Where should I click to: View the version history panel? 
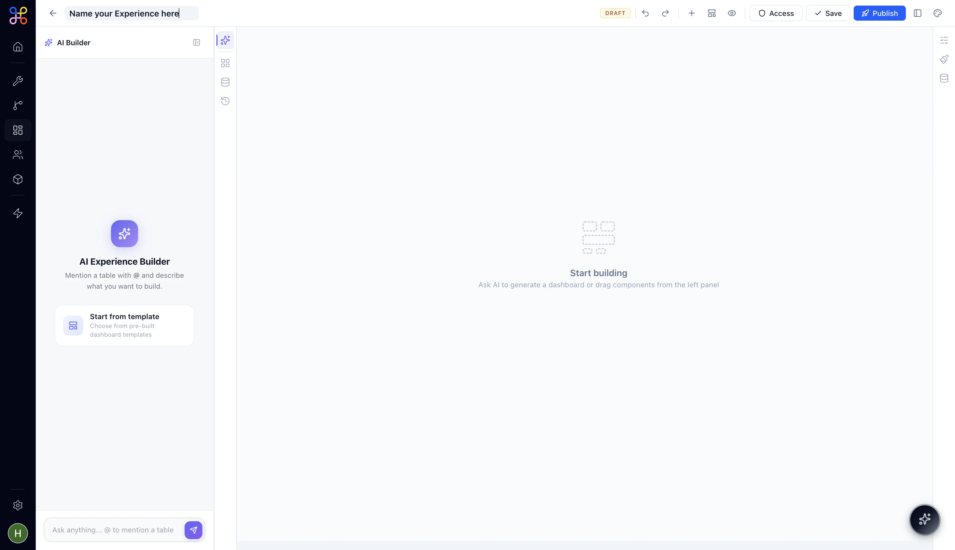coord(225,101)
